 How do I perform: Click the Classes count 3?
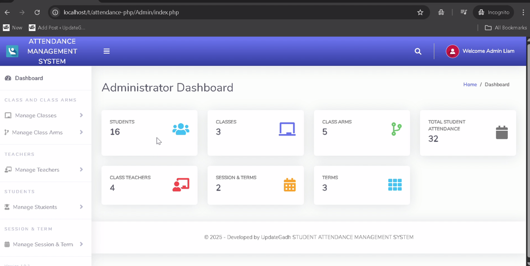(218, 132)
